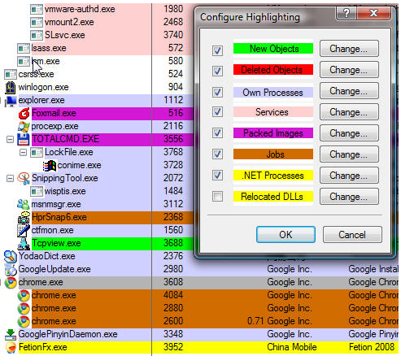The image size is (401, 356).
Task: Click the FetionFx.exe icon
Action: tap(11, 348)
